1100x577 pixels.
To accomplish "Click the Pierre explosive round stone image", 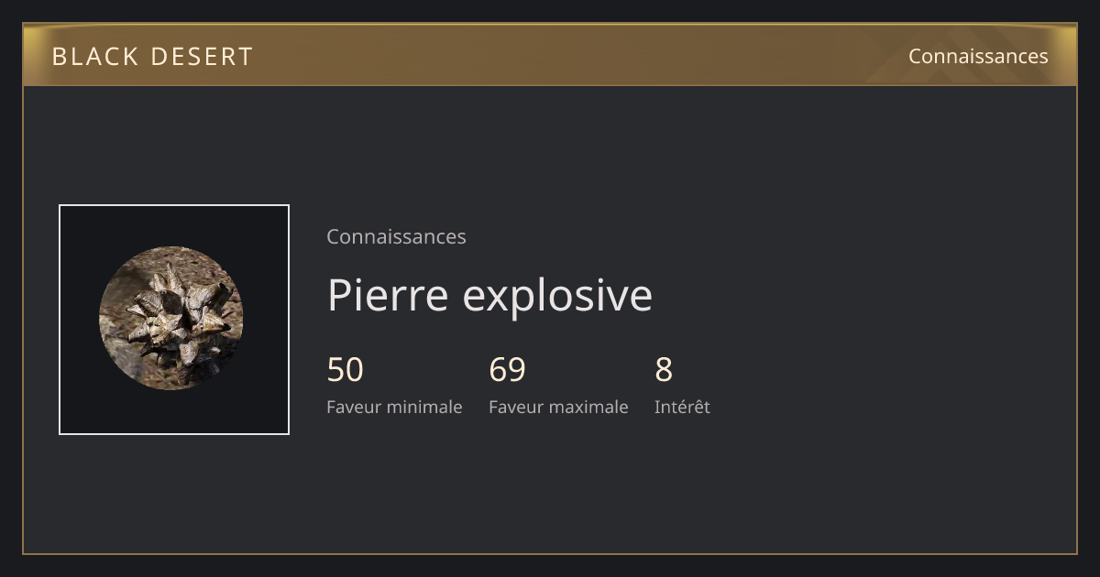I will pos(171,318).
